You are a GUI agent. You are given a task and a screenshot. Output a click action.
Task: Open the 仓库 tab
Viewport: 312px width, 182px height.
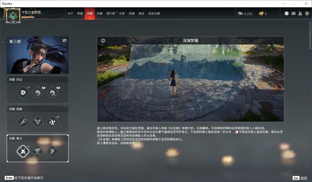click(x=122, y=14)
